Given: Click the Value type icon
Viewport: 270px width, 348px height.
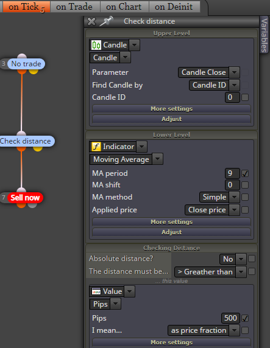Looking at the screenshot, I should pyautogui.click(x=96, y=291).
